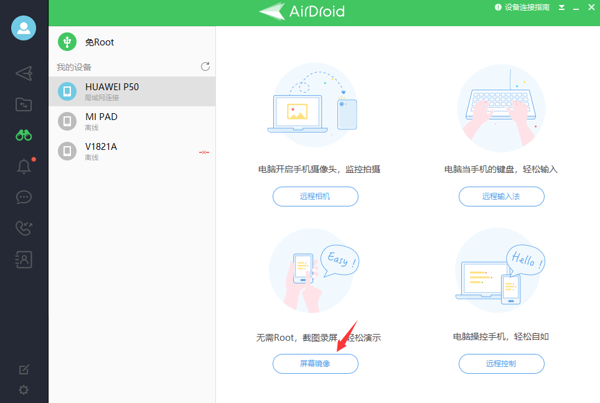The height and width of the screenshot is (403, 600).
Task: Open the messages chat bubble icon
Action: tap(24, 197)
